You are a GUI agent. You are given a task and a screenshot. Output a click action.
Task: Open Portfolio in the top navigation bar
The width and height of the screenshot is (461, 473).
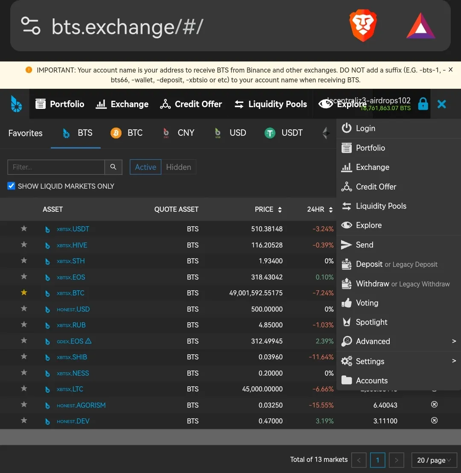pyautogui.click(x=60, y=104)
